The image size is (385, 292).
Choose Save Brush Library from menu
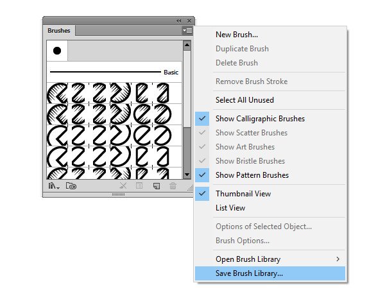[249, 273]
